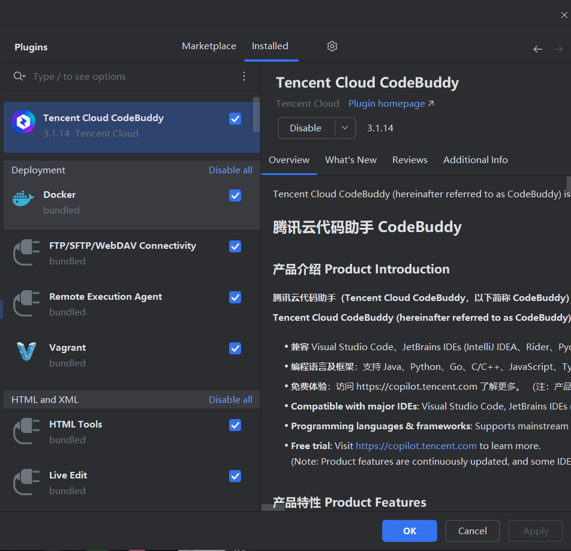Open the What's New tab
Image resolution: width=571 pixels, height=551 pixels.
tap(351, 159)
